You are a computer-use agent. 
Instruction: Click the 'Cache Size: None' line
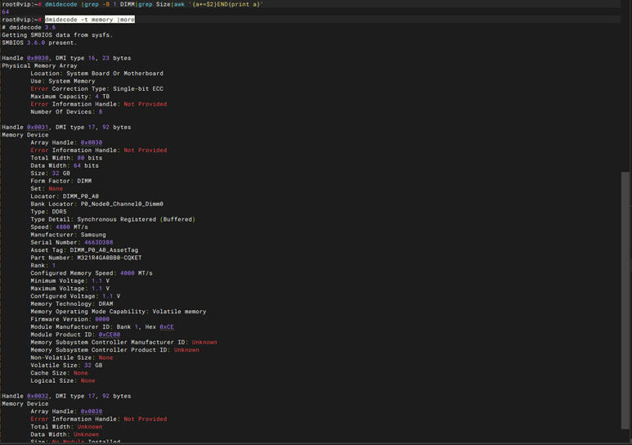(59, 373)
